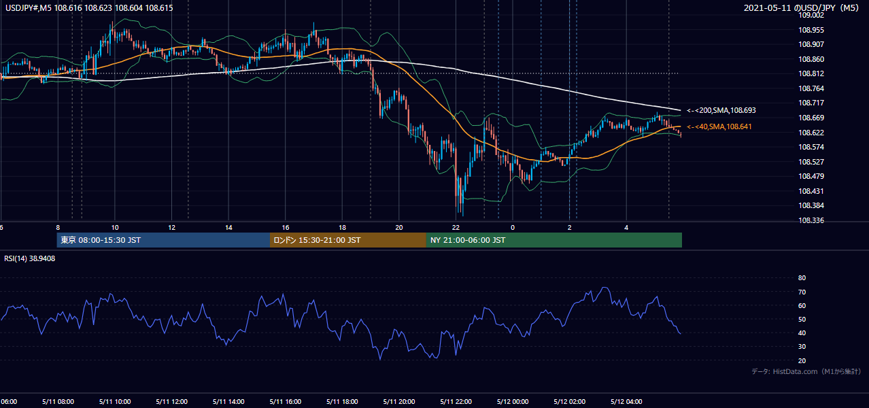
Task: Click price axis label 108.717
Action: point(812,103)
